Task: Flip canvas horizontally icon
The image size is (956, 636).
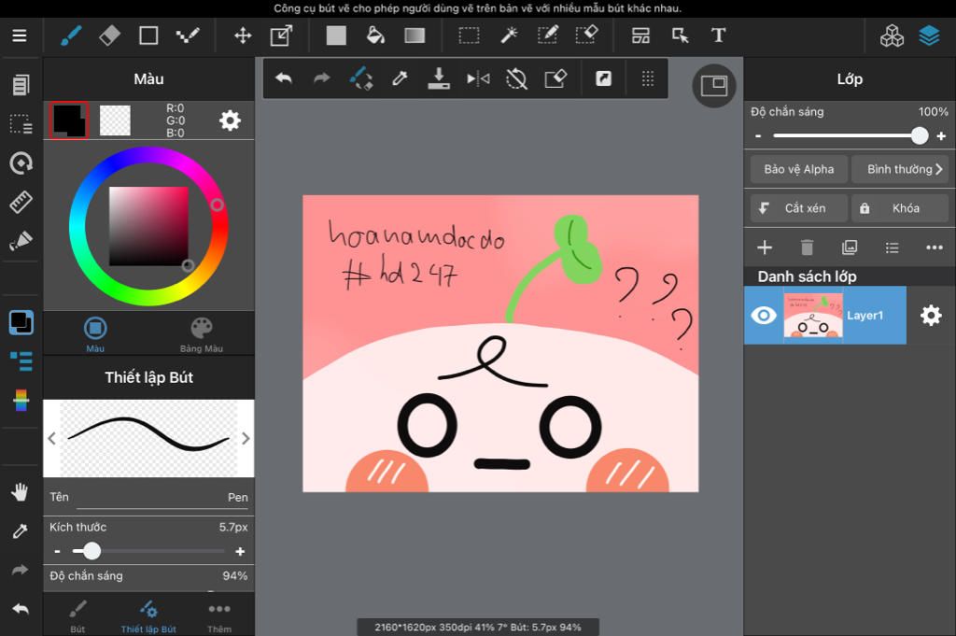Action: tap(478, 78)
